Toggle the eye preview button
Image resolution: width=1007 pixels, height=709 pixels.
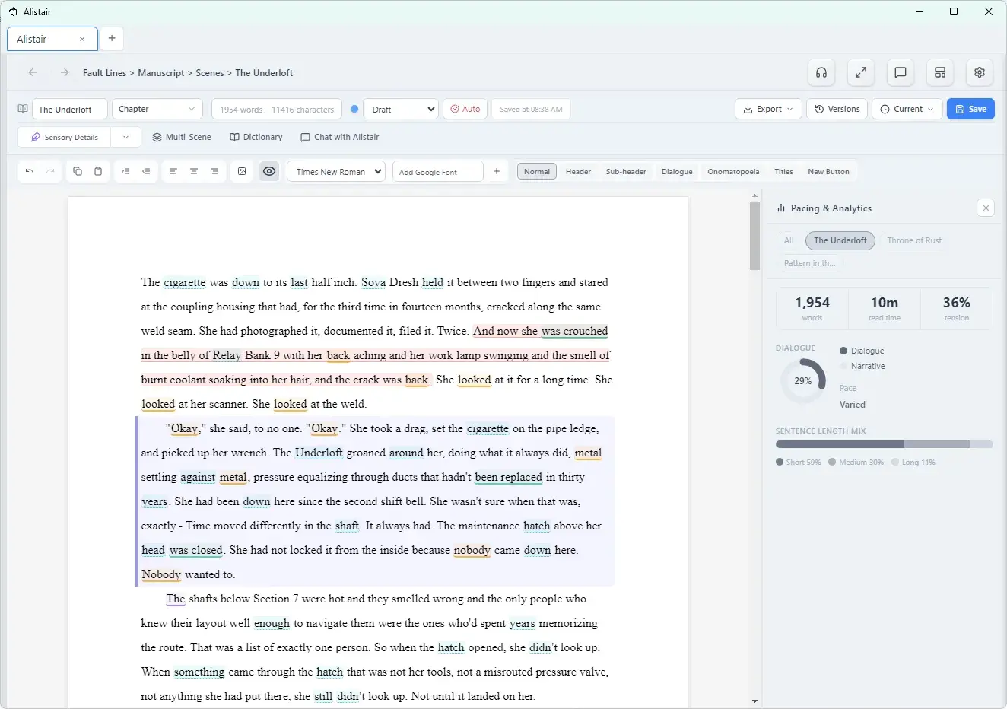click(269, 171)
